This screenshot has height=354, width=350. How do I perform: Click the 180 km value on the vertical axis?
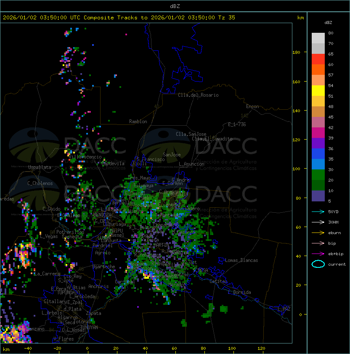(x=296, y=53)
